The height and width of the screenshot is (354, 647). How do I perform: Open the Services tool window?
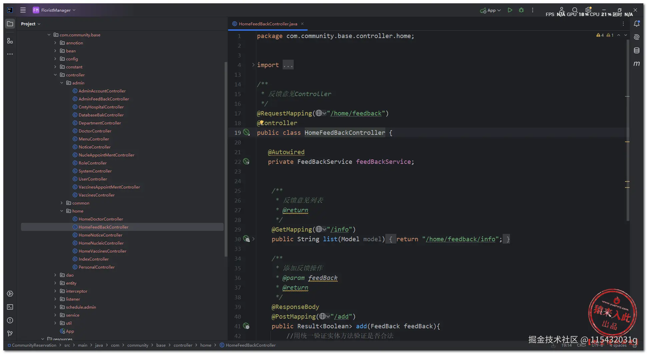pos(10,294)
